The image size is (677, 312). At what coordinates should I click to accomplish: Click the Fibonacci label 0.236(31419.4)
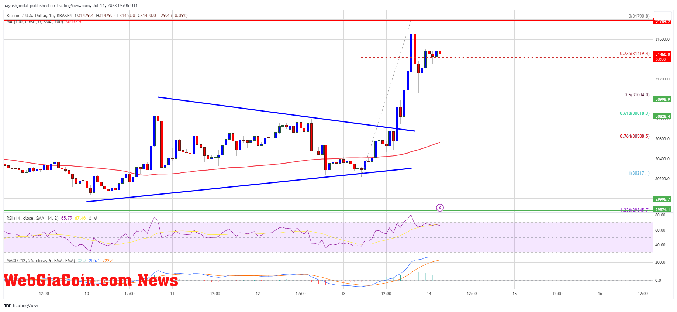(635, 54)
